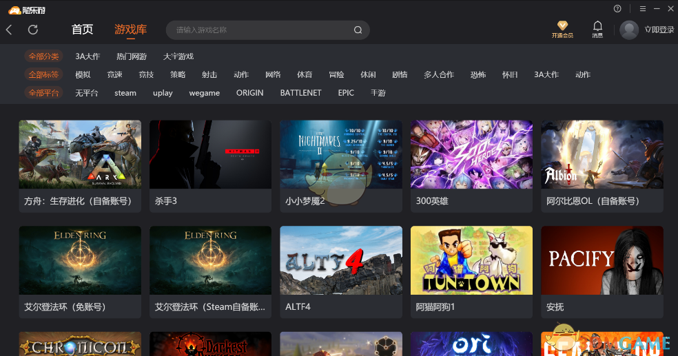Open the 300英雄 game card
Image resolution: width=678 pixels, height=356 pixels.
(x=471, y=167)
